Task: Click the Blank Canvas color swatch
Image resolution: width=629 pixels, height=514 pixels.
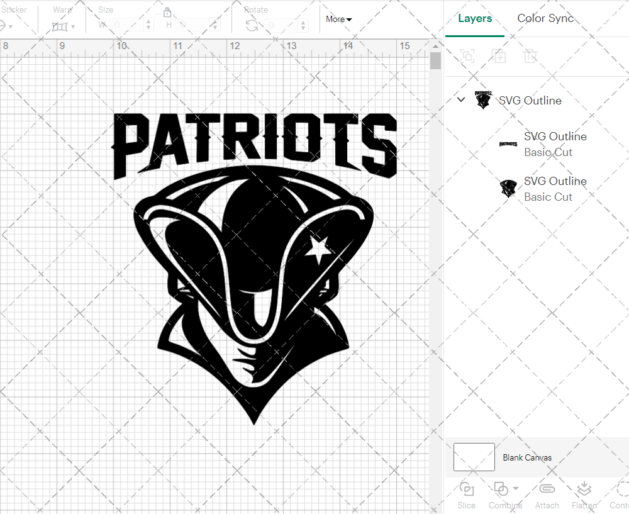Action: (x=474, y=457)
